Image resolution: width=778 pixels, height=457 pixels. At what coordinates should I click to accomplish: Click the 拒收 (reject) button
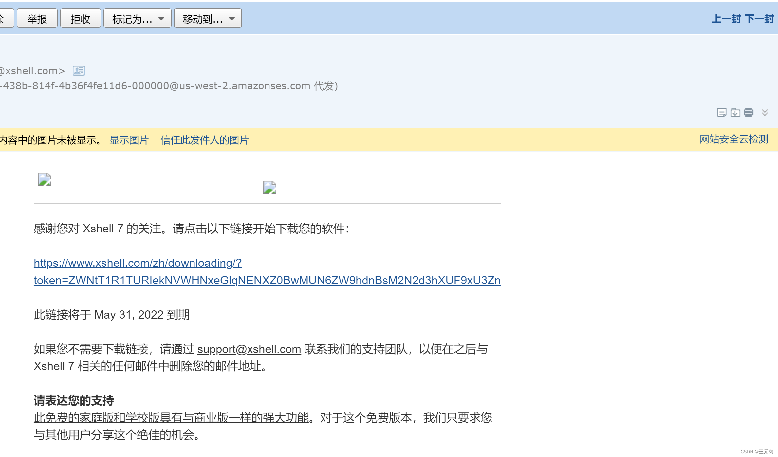[81, 19]
